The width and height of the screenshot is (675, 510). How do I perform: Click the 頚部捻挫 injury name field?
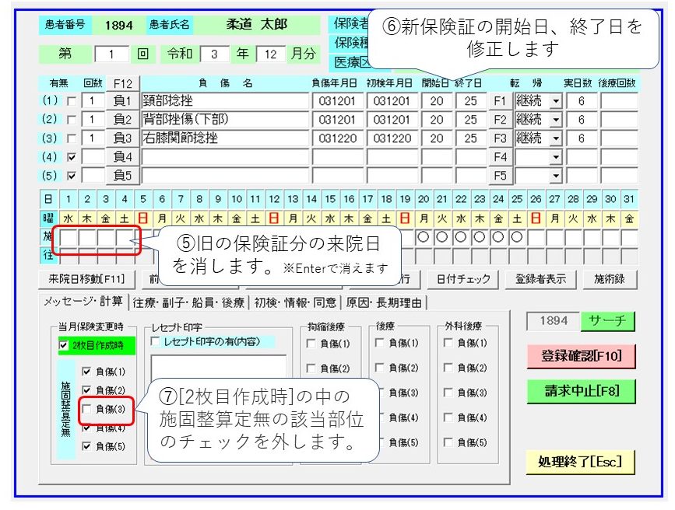[x=226, y=101]
